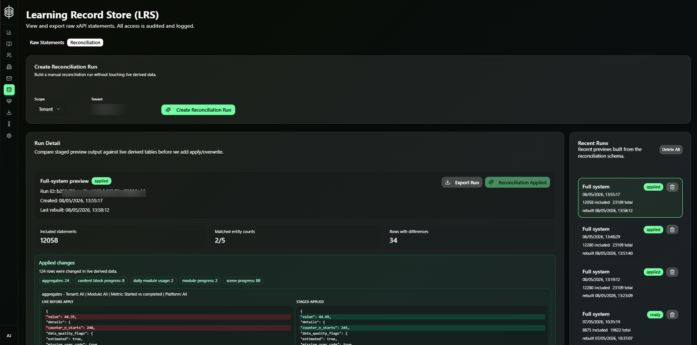Open the building icon in the sidebar
Screen dimensions: 697x345
[x=9, y=67]
